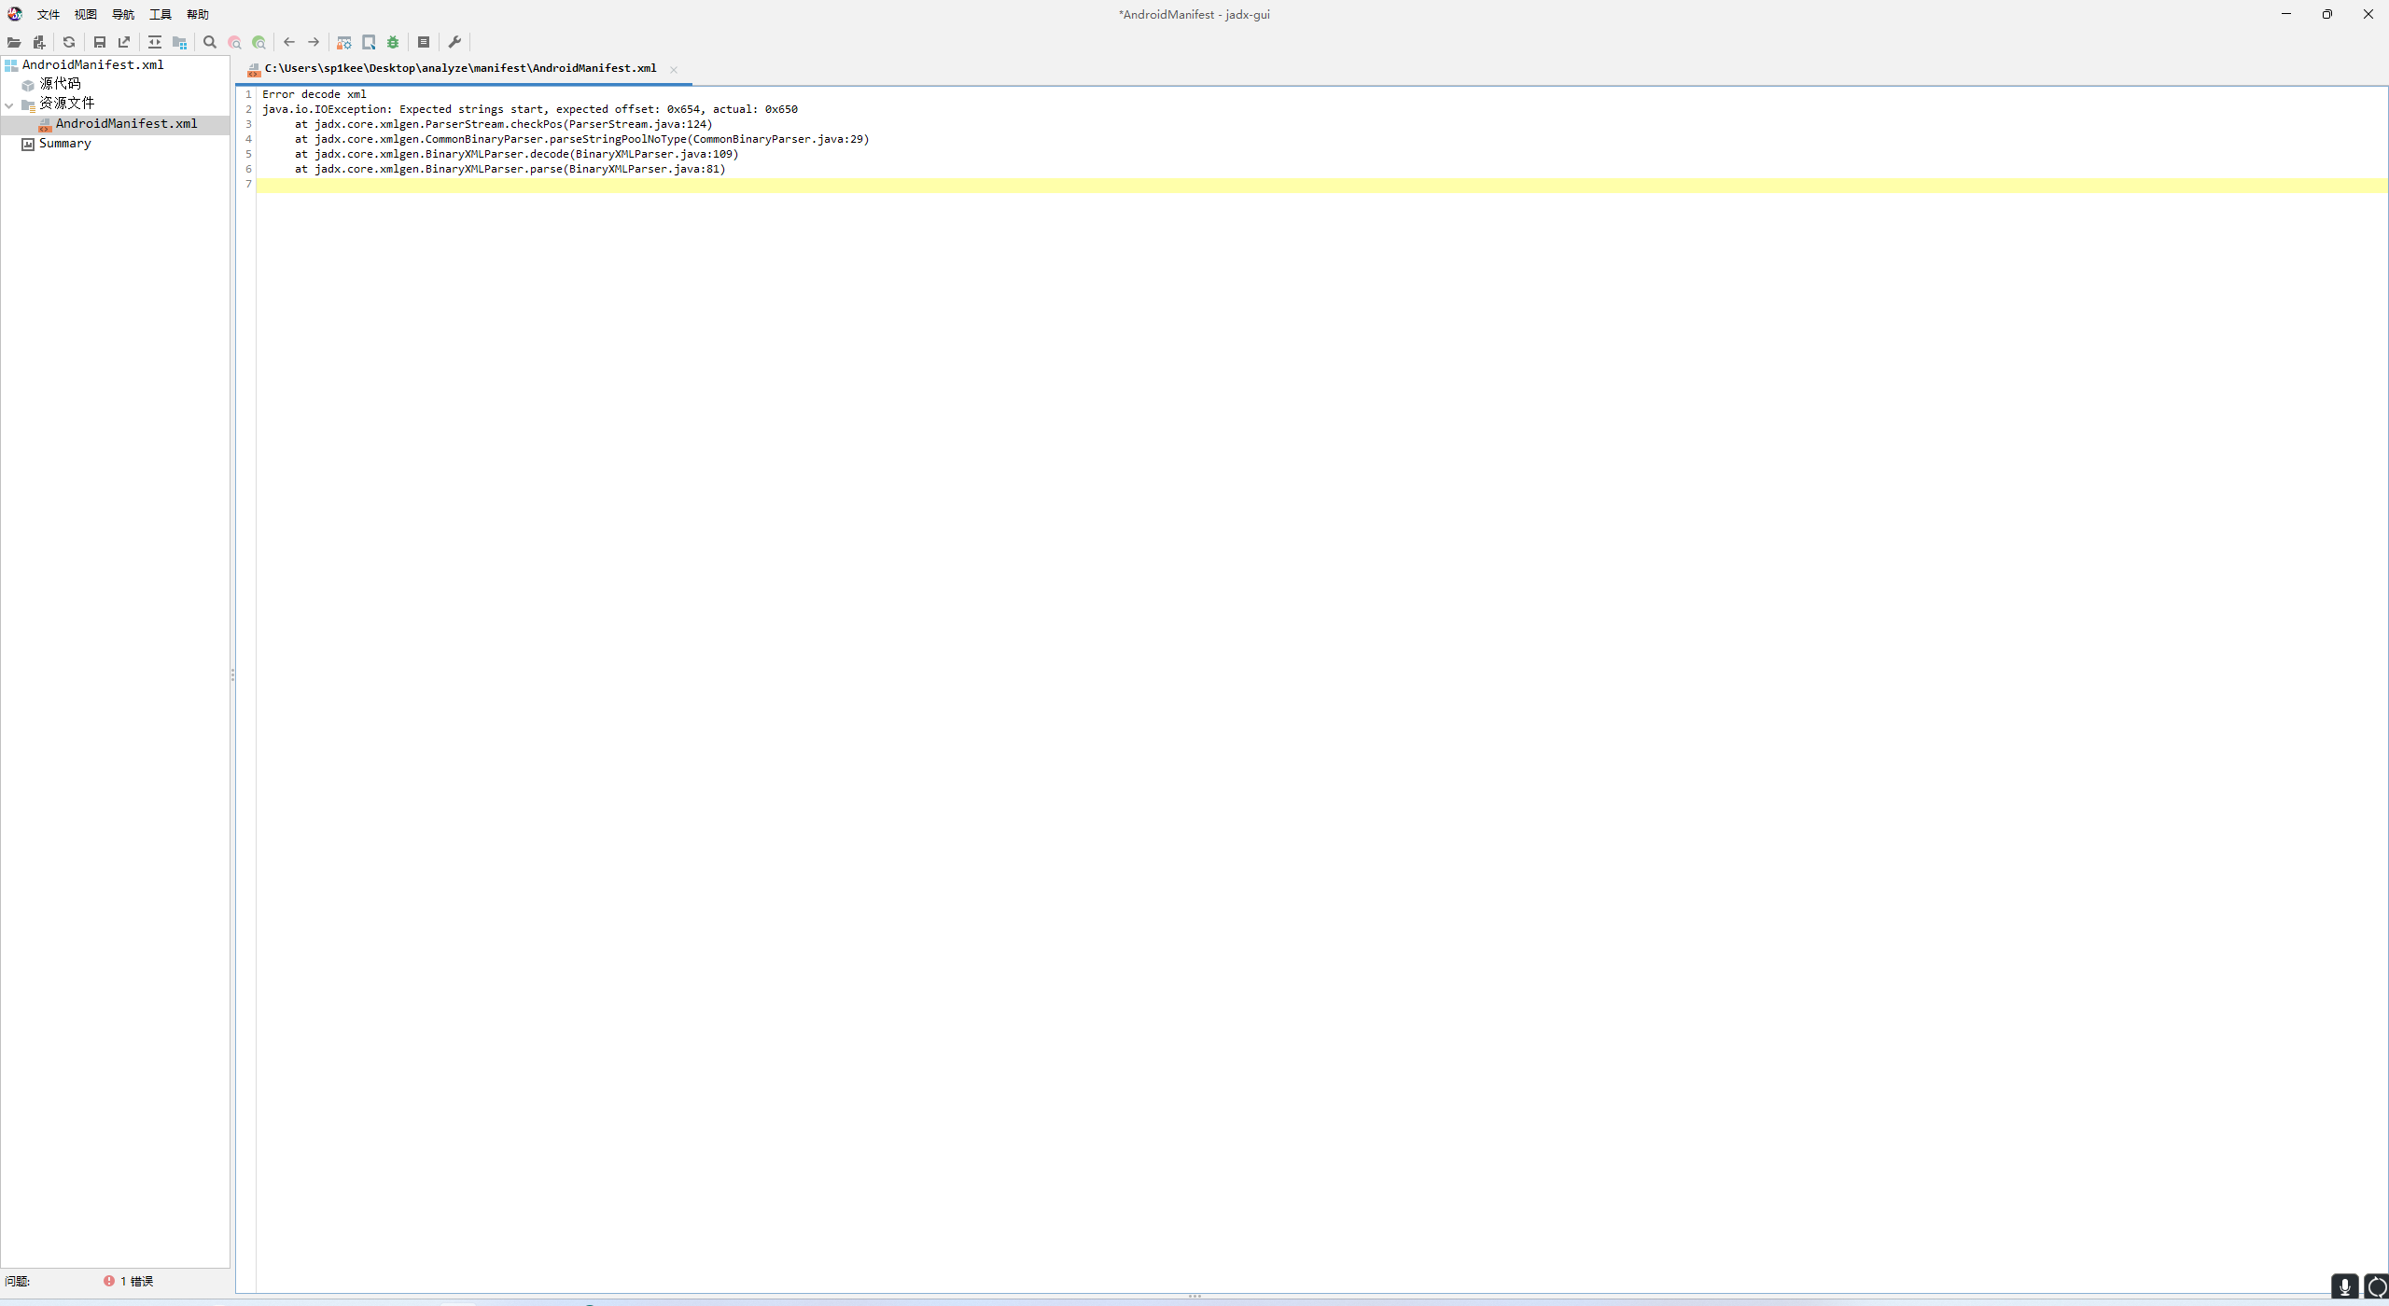Image resolution: width=2389 pixels, height=1306 pixels.
Task: Toggle the deobfuscation lock-gear icon
Action: pos(344,42)
